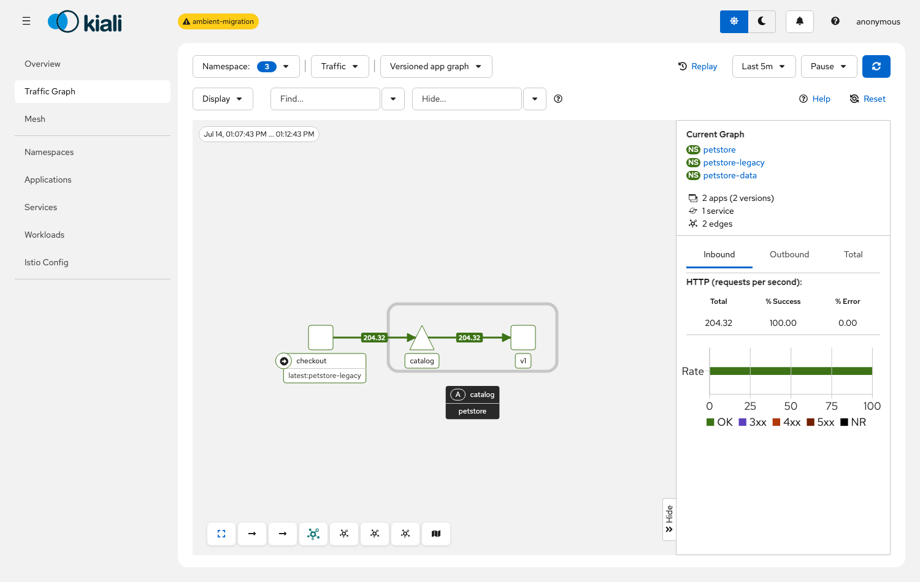
Task: Toggle the graph legend map icon
Action: tap(436, 534)
